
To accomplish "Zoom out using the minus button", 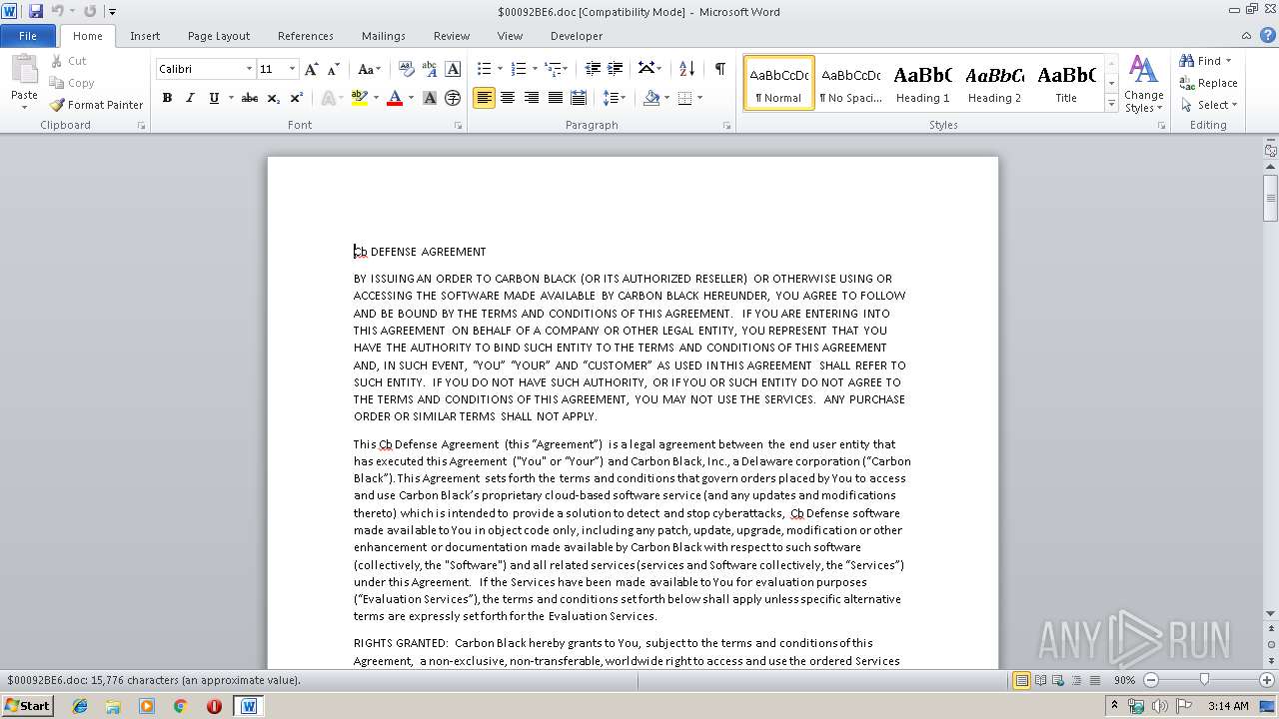I will point(1151,680).
